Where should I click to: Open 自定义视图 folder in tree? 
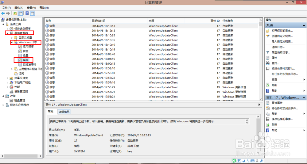click(x=25, y=37)
